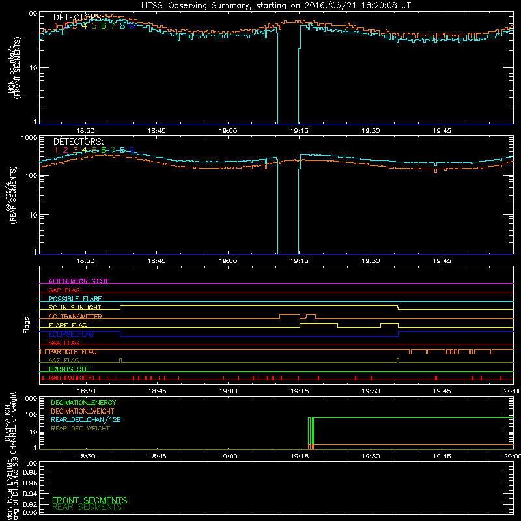Click the 19:00 tick under the Flags panel
This screenshot has height=521, width=521.
point(229,391)
